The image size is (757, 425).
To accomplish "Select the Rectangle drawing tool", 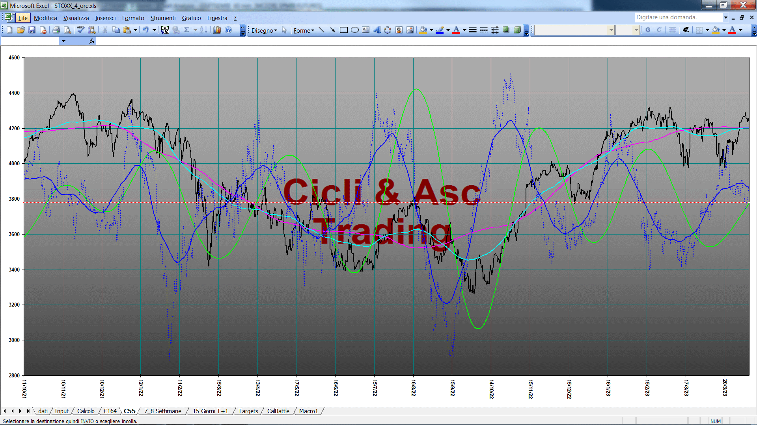I will [343, 30].
